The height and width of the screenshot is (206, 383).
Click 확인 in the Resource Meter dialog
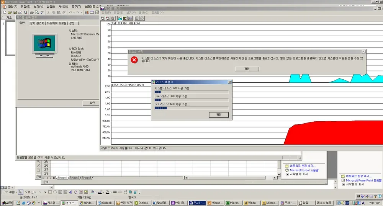[x=219, y=114]
